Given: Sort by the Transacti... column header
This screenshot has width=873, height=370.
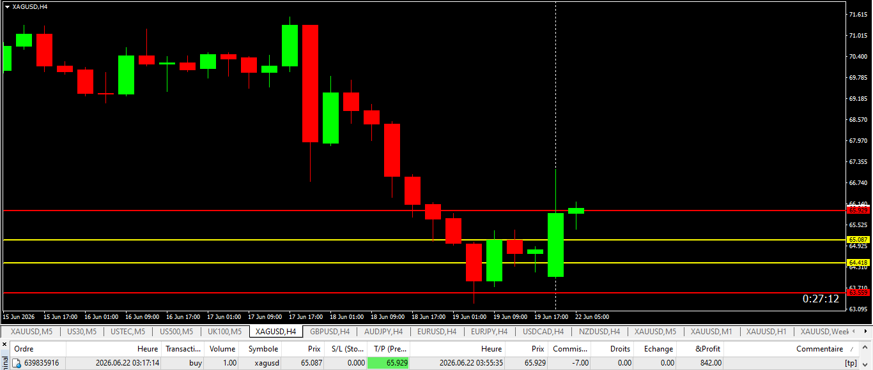Looking at the screenshot, I should click(x=183, y=349).
